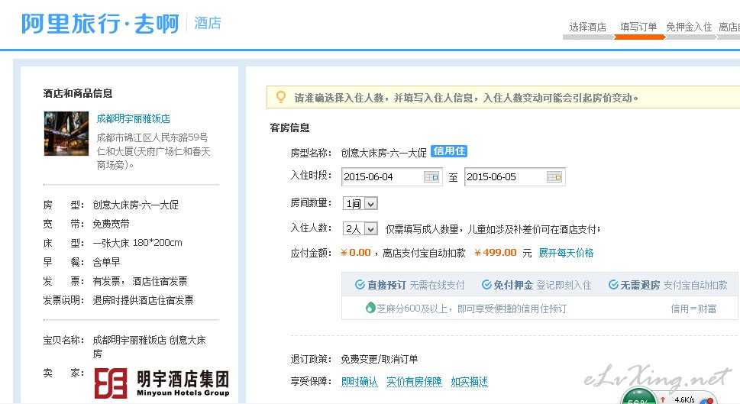The height and width of the screenshot is (404, 740).
Task: Go to the 选择酒店 step tab
Action: [587, 27]
